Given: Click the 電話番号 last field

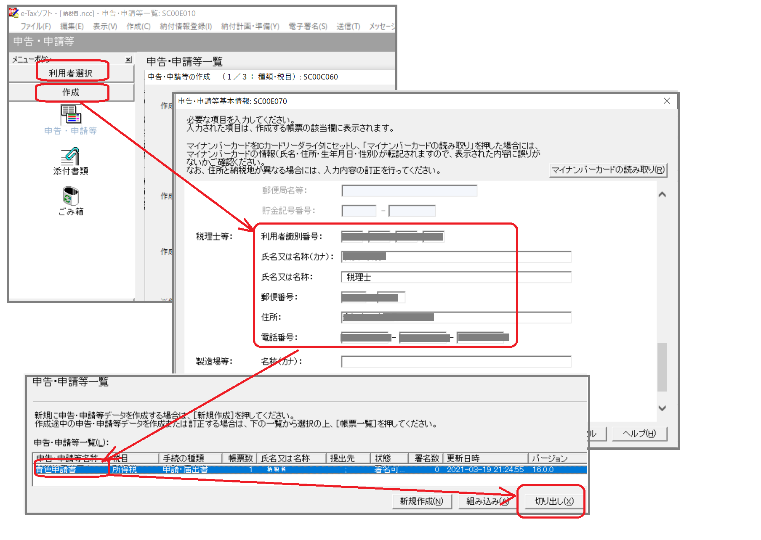Looking at the screenshot, I should pyautogui.click(x=480, y=337).
